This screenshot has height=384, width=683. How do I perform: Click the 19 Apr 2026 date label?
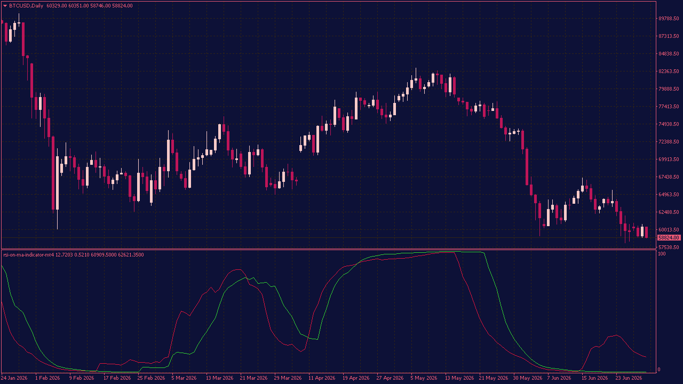(356, 378)
